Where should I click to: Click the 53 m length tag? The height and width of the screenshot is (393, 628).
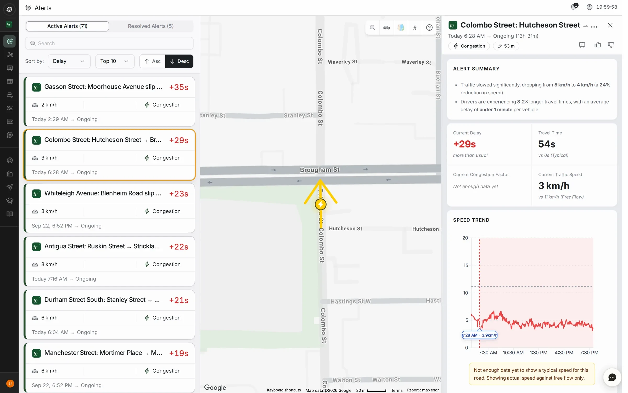(506, 46)
